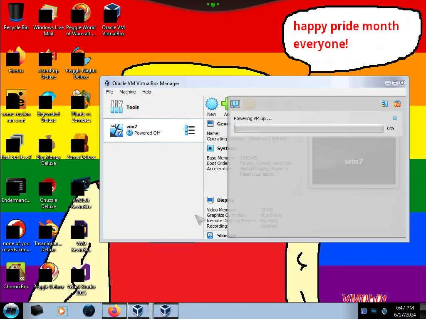Click the sort notifications icon in overlay
Screen dimensions: 426x319
(x=385, y=104)
